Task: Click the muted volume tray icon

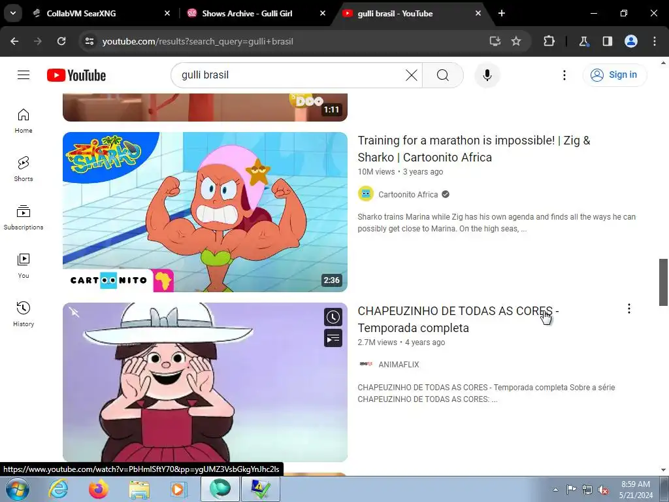Action: (x=603, y=490)
